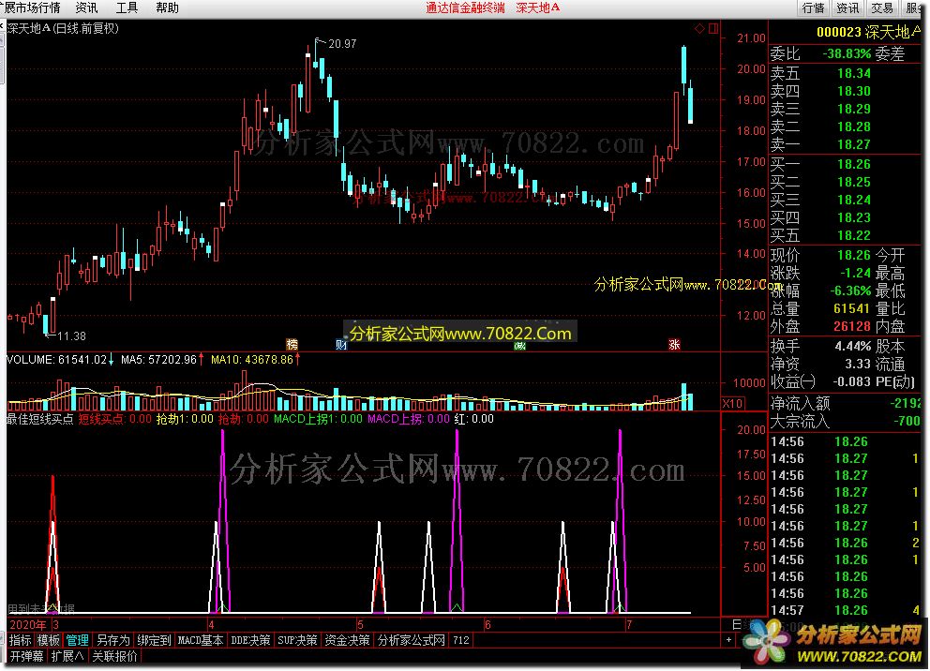Click the 现价 18.26 value
The image size is (930, 671).
[x=854, y=256]
